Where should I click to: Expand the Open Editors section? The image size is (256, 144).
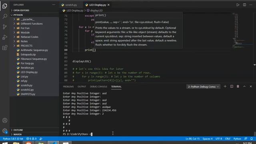[x=34, y=10]
